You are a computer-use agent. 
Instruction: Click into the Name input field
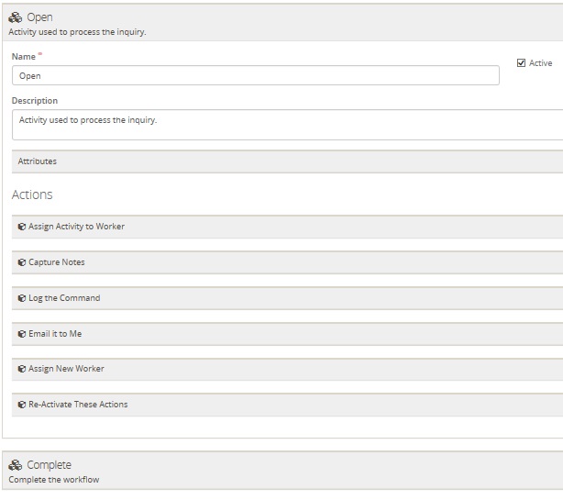click(x=255, y=76)
